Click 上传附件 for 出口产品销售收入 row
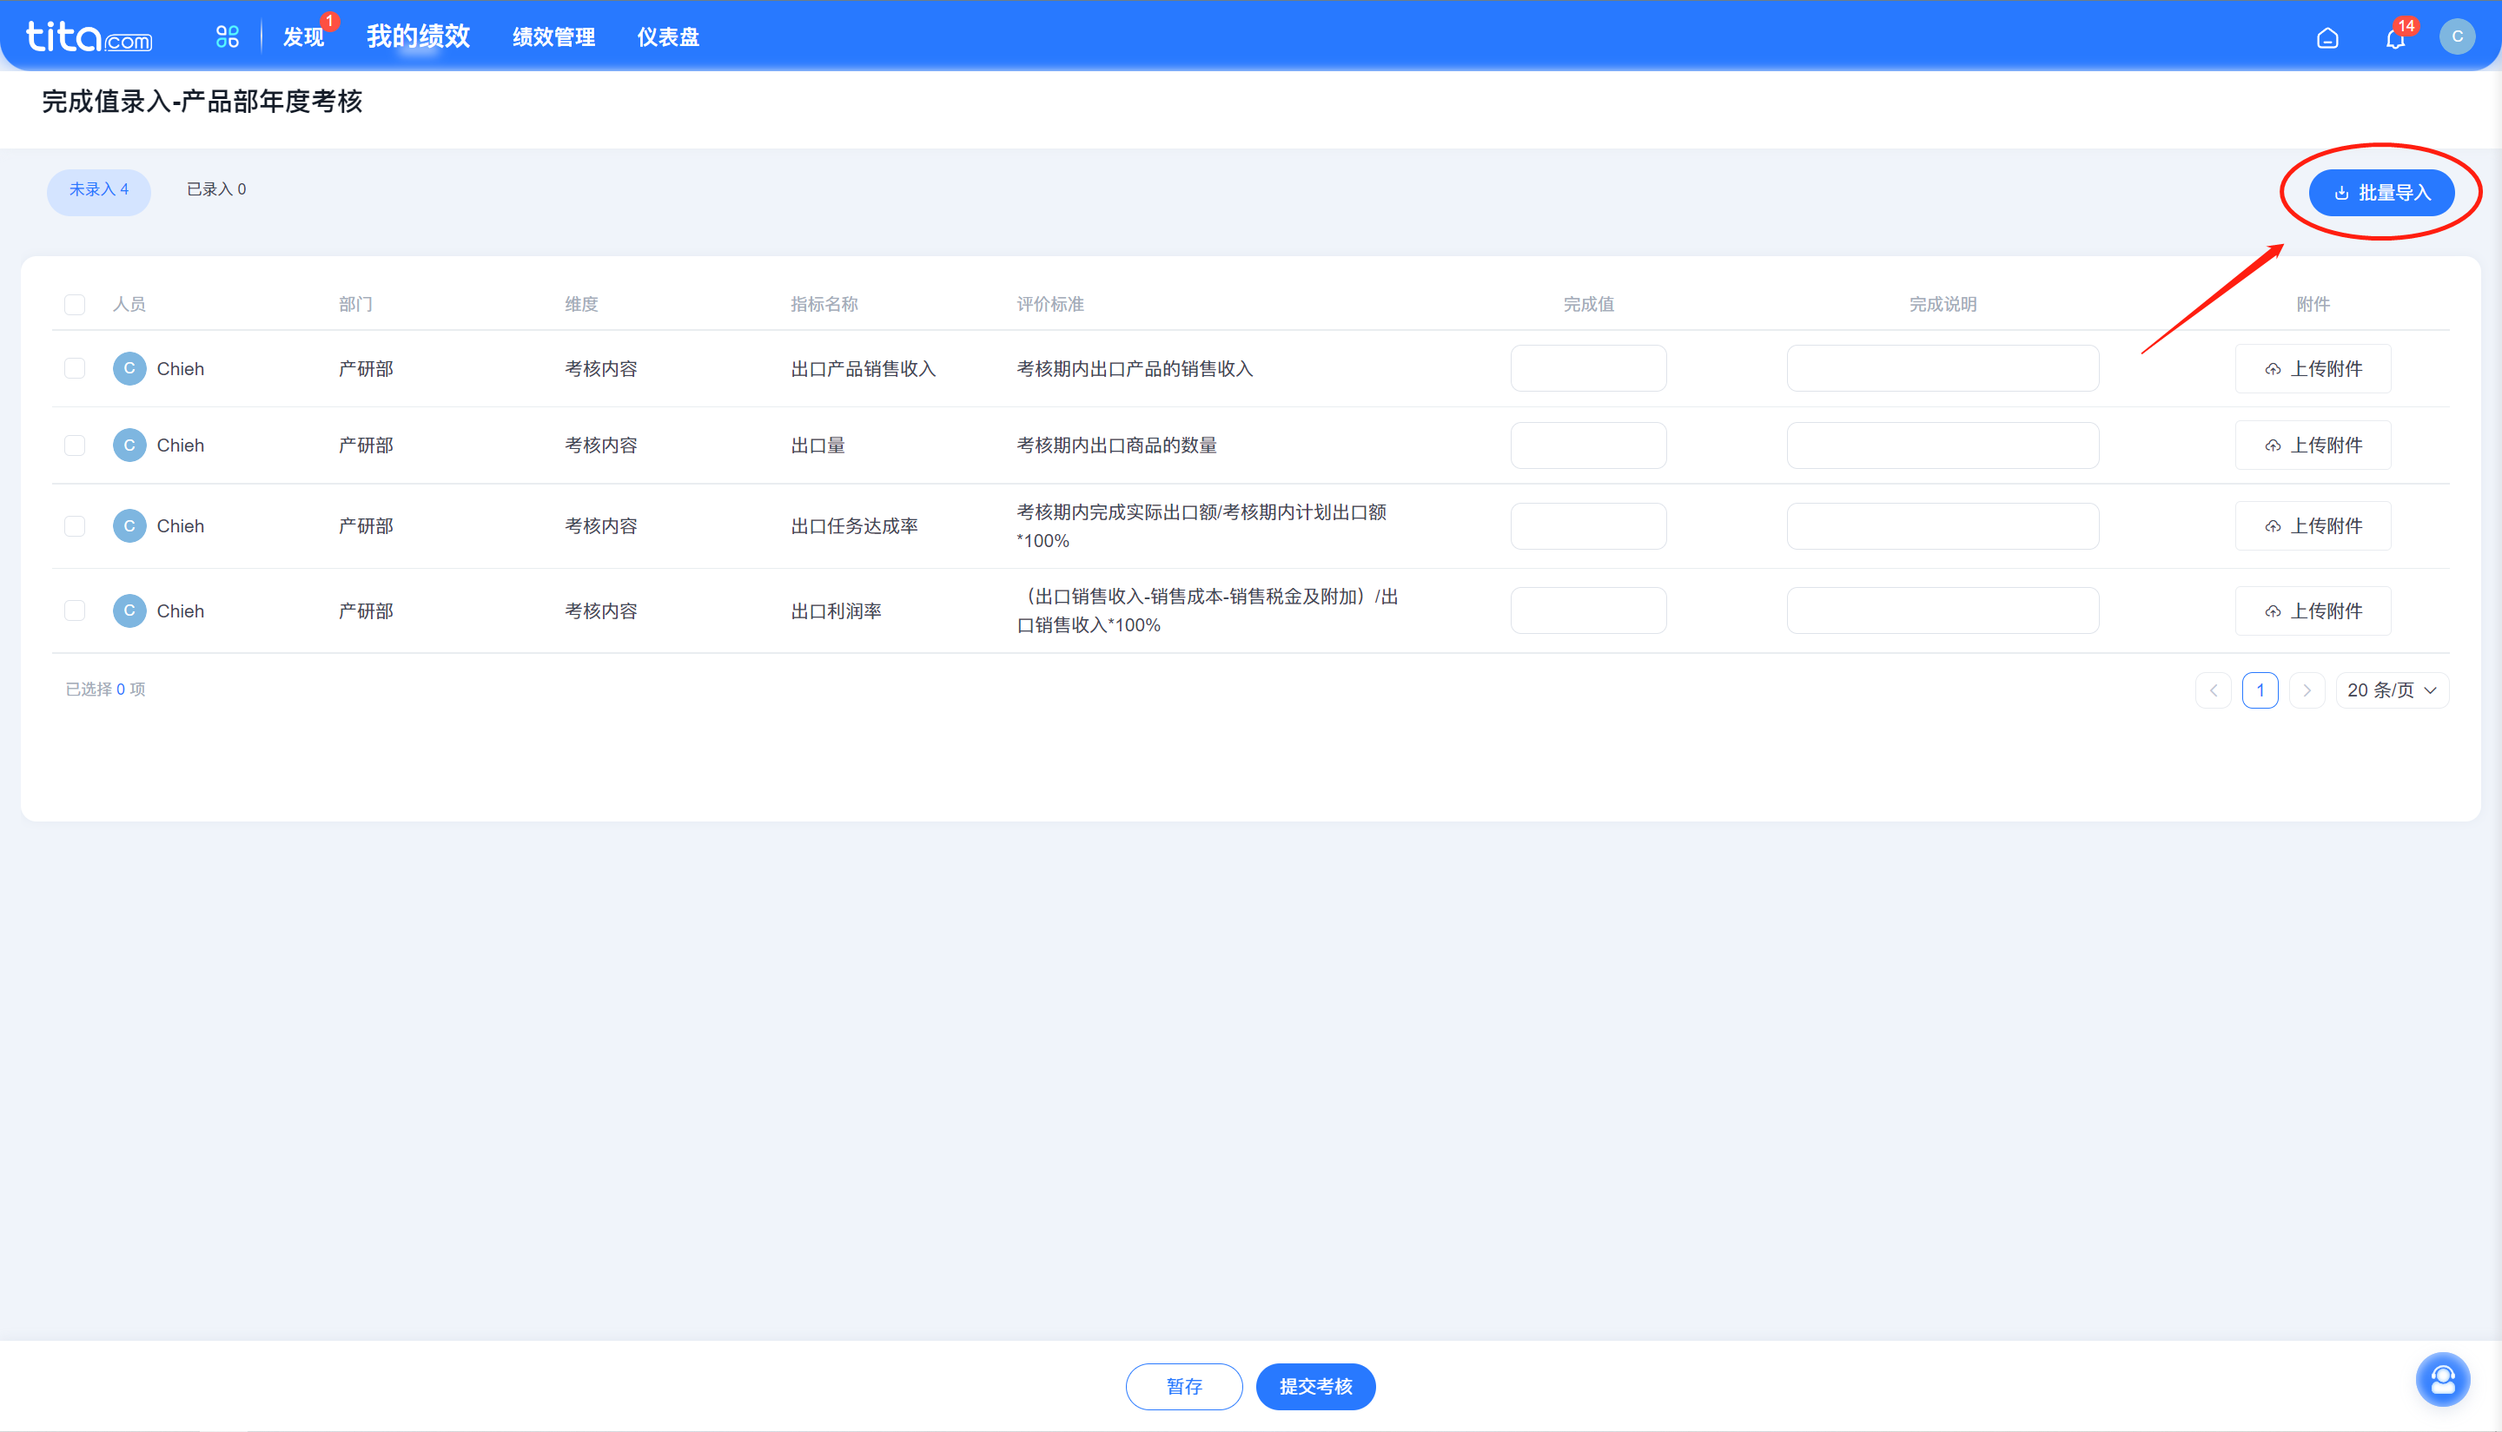 click(x=2312, y=368)
